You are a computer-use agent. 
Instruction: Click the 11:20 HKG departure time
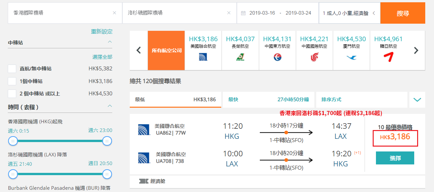click(x=233, y=126)
